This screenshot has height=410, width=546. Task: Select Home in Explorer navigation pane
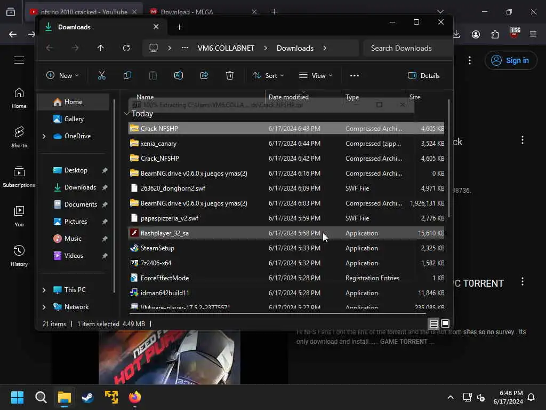[x=73, y=102]
